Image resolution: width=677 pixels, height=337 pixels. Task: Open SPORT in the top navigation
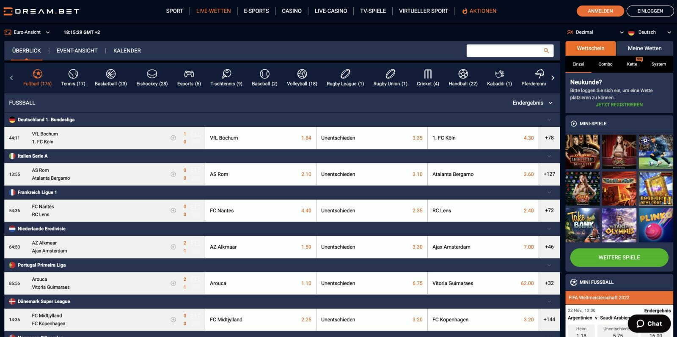point(175,11)
